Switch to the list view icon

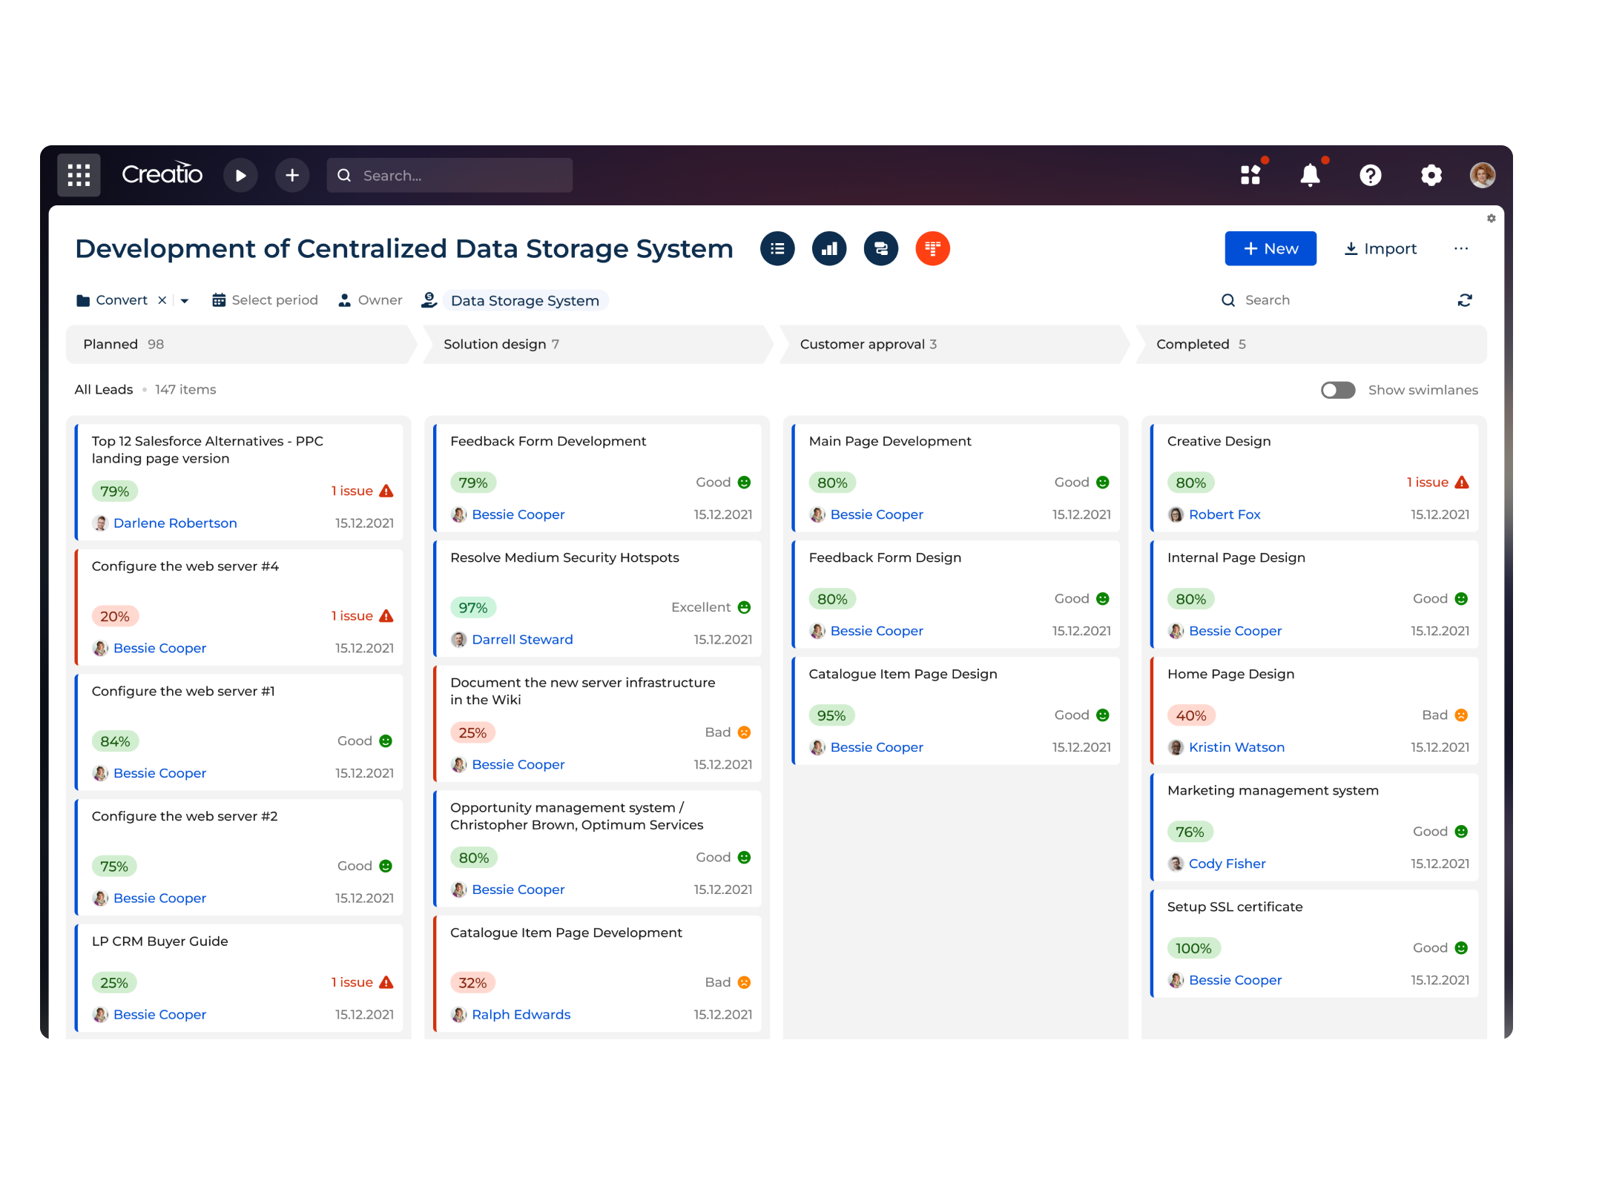click(x=777, y=248)
